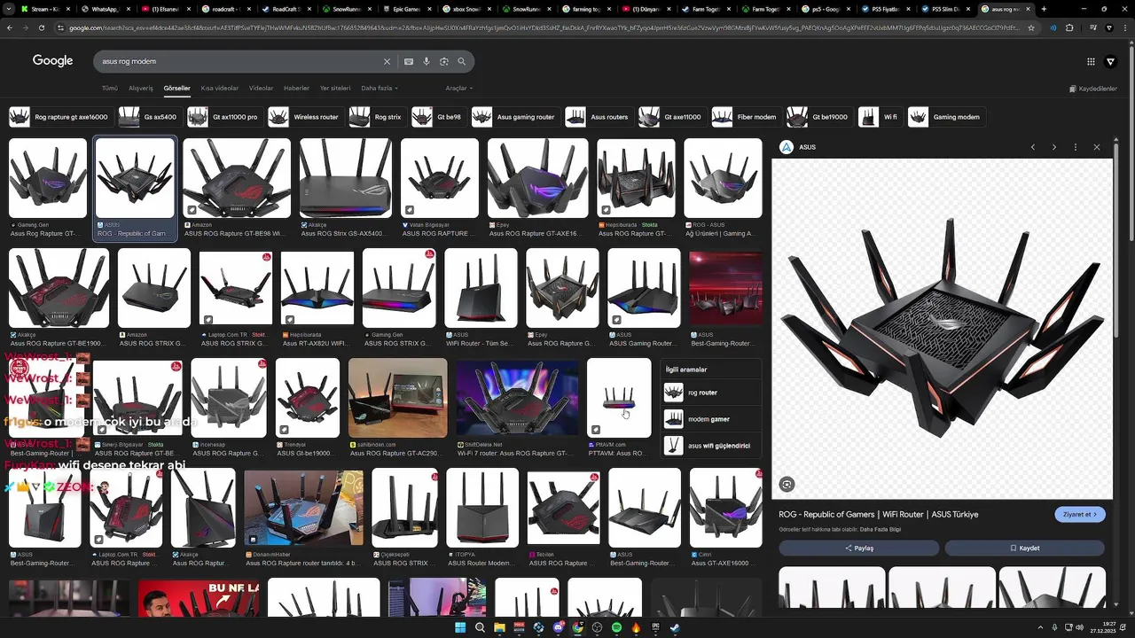
Task: Select the 'Kısa videolar' tab
Action: point(220,88)
